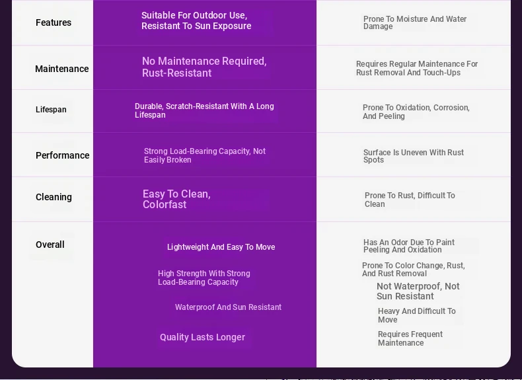
Task: Click the 'Cleaning' row label
Action: (54, 197)
